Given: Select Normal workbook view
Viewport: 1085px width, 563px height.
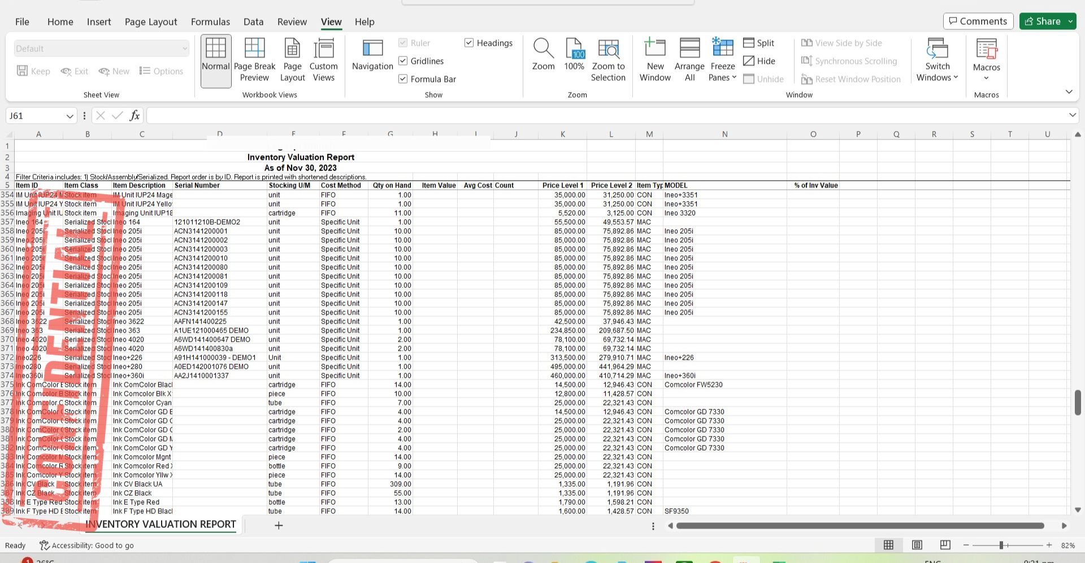Looking at the screenshot, I should (216, 61).
